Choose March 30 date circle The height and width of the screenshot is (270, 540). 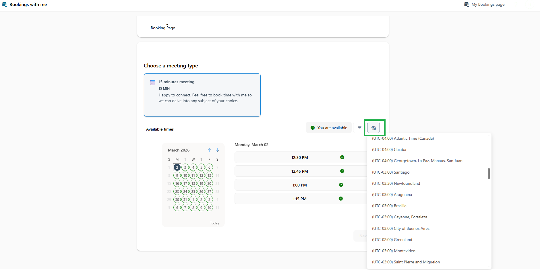click(x=177, y=199)
